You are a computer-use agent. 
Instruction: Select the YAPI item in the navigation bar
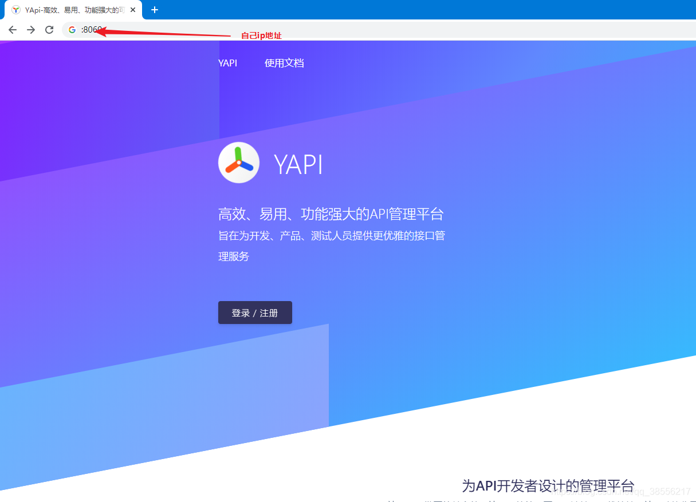(227, 63)
